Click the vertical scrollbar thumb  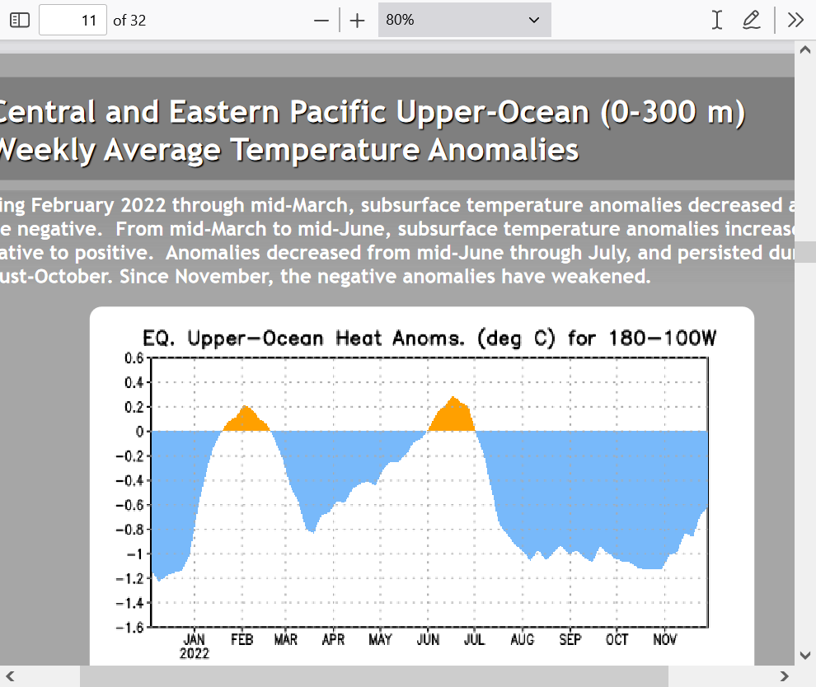[x=805, y=252]
